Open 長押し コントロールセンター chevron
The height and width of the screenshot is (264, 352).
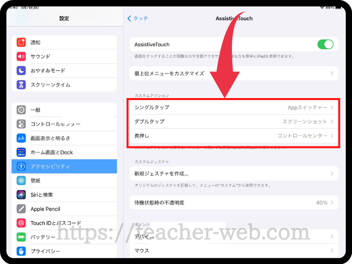click(332, 136)
